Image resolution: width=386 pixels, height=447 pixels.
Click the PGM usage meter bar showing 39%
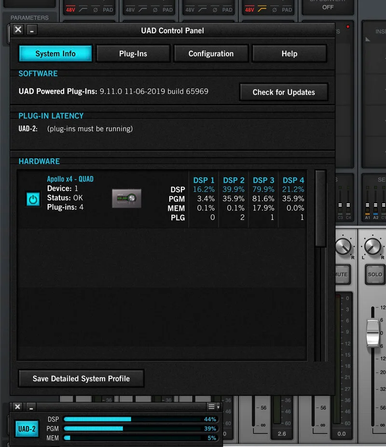tap(141, 429)
